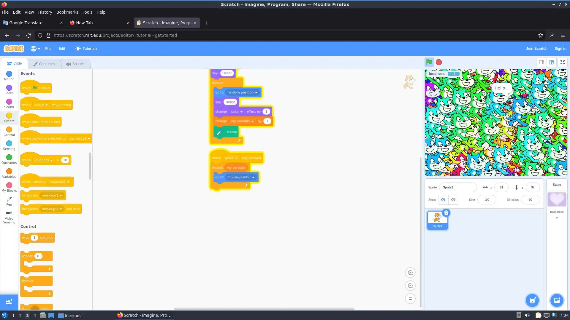Screen dimensions: 570x320
Task: Select the Pen blocks category
Action: click(9, 201)
